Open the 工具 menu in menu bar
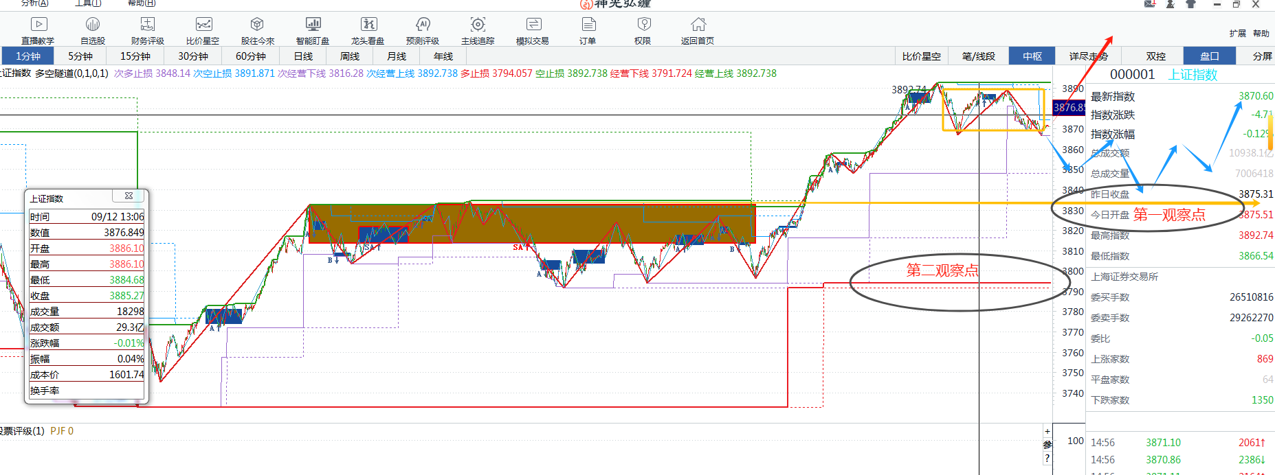 point(88,3)
